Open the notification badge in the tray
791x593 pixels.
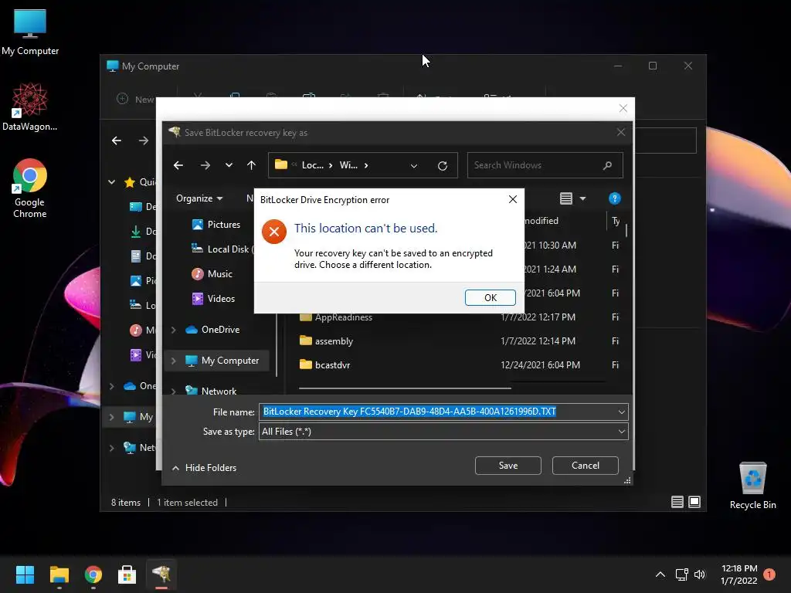point(769,574)
